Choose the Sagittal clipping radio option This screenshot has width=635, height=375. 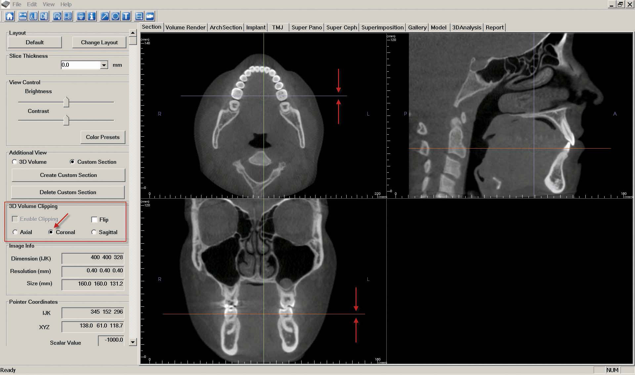pyautogui.click(x=94, y=232)
